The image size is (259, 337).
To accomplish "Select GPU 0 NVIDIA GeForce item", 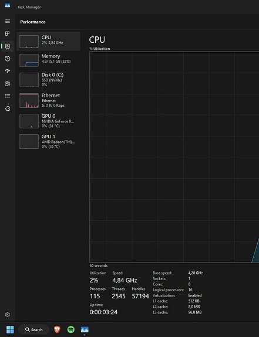I will point(49,121).
